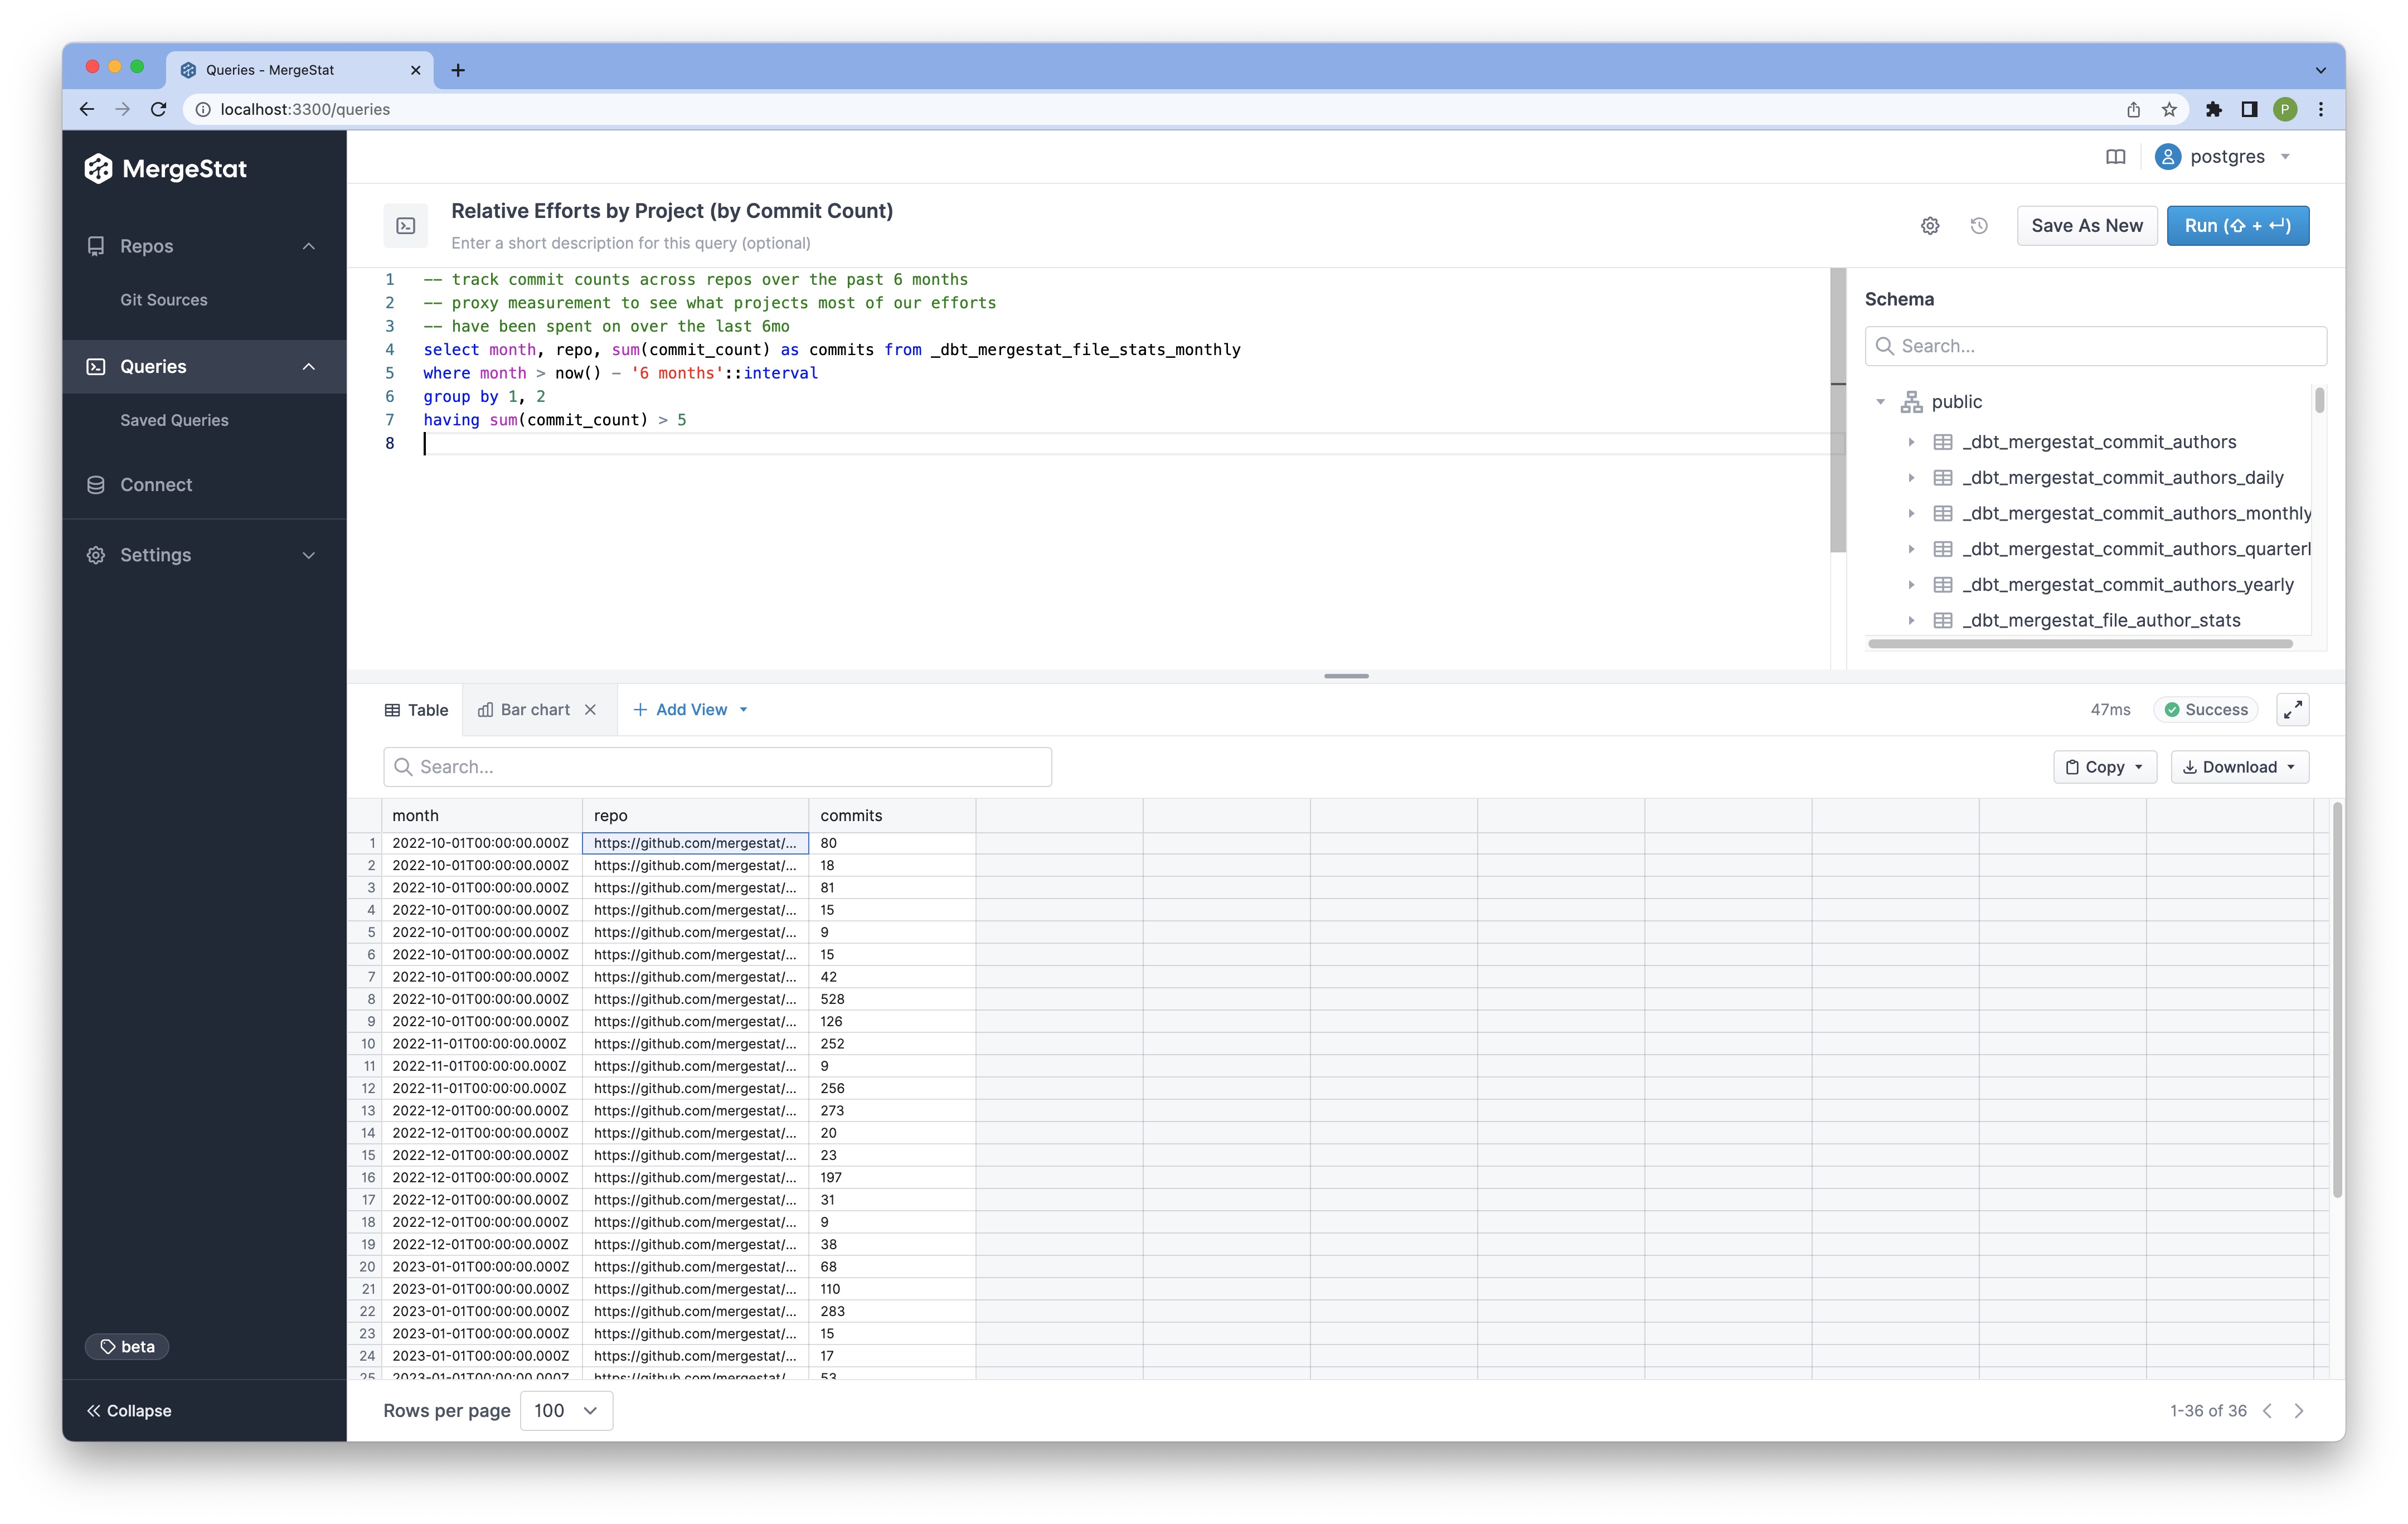Run the query
Viewport: 2408px width, 1524px height.
click(x=2237, y=226)
